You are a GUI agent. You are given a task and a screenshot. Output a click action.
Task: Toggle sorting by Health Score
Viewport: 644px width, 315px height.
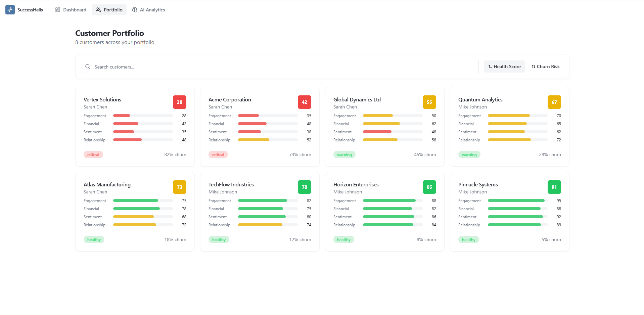(x=504, y=66)
